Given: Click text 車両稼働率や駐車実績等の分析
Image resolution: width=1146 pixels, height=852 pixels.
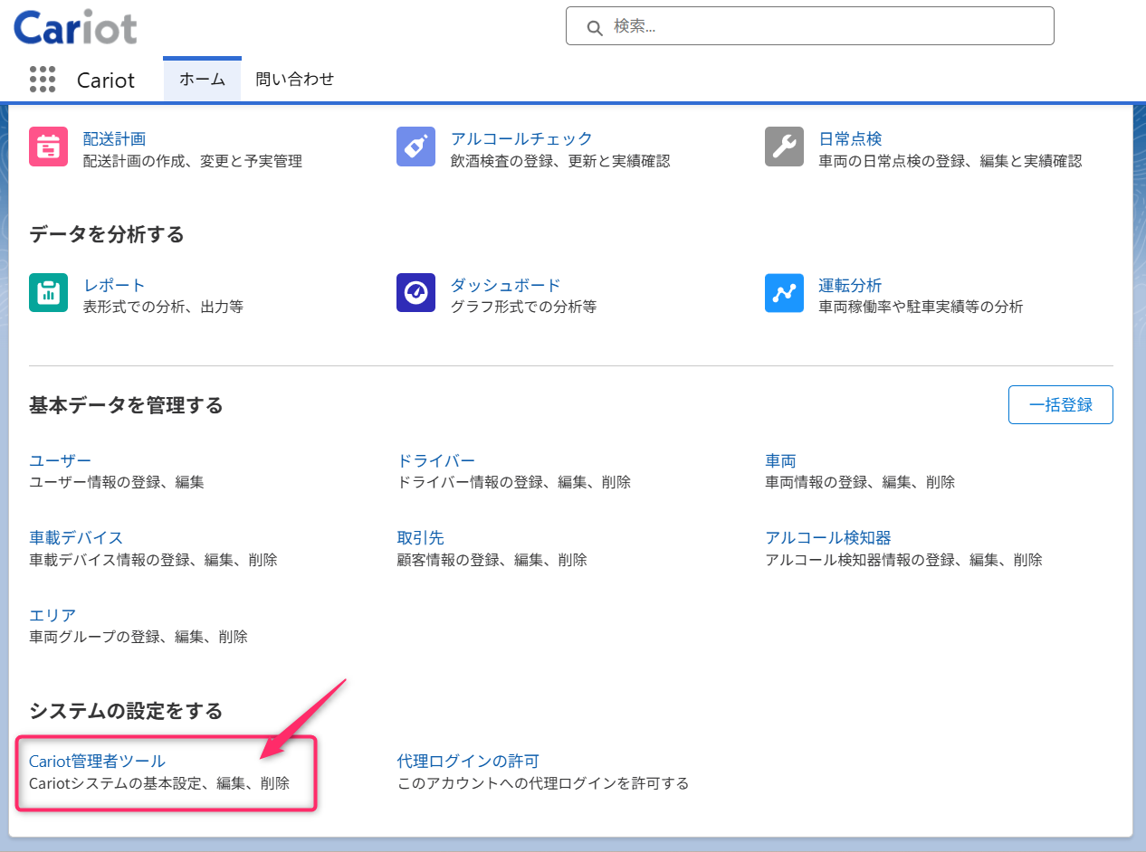Looking at the screenshot, I should pos(921,308).
